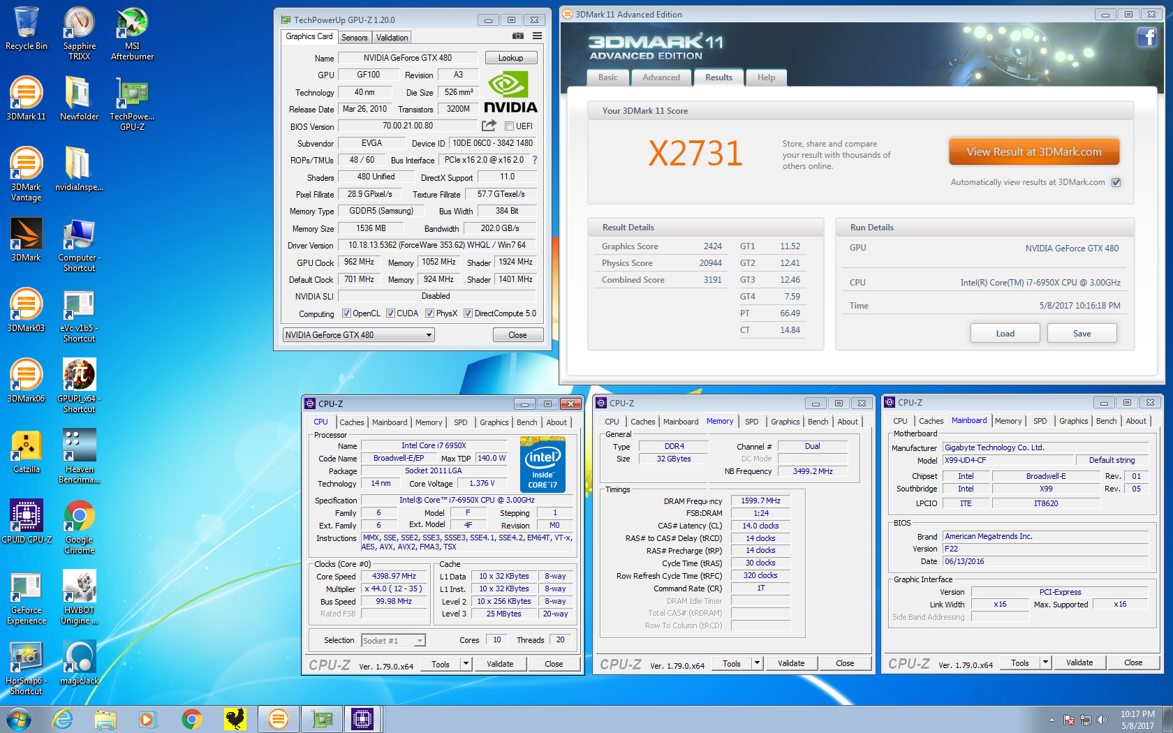The image size is (1173, 733).
Task: Switch to Sensors tab in GPU-Z
Action: [354, 38]
